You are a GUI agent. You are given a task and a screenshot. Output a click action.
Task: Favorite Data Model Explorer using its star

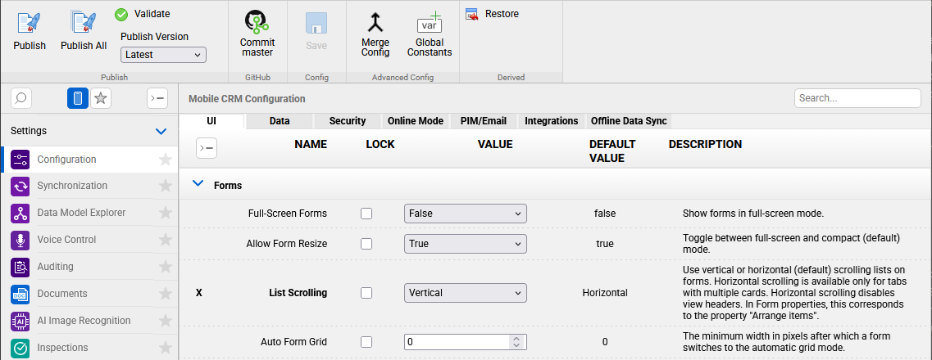pos(166,213)
